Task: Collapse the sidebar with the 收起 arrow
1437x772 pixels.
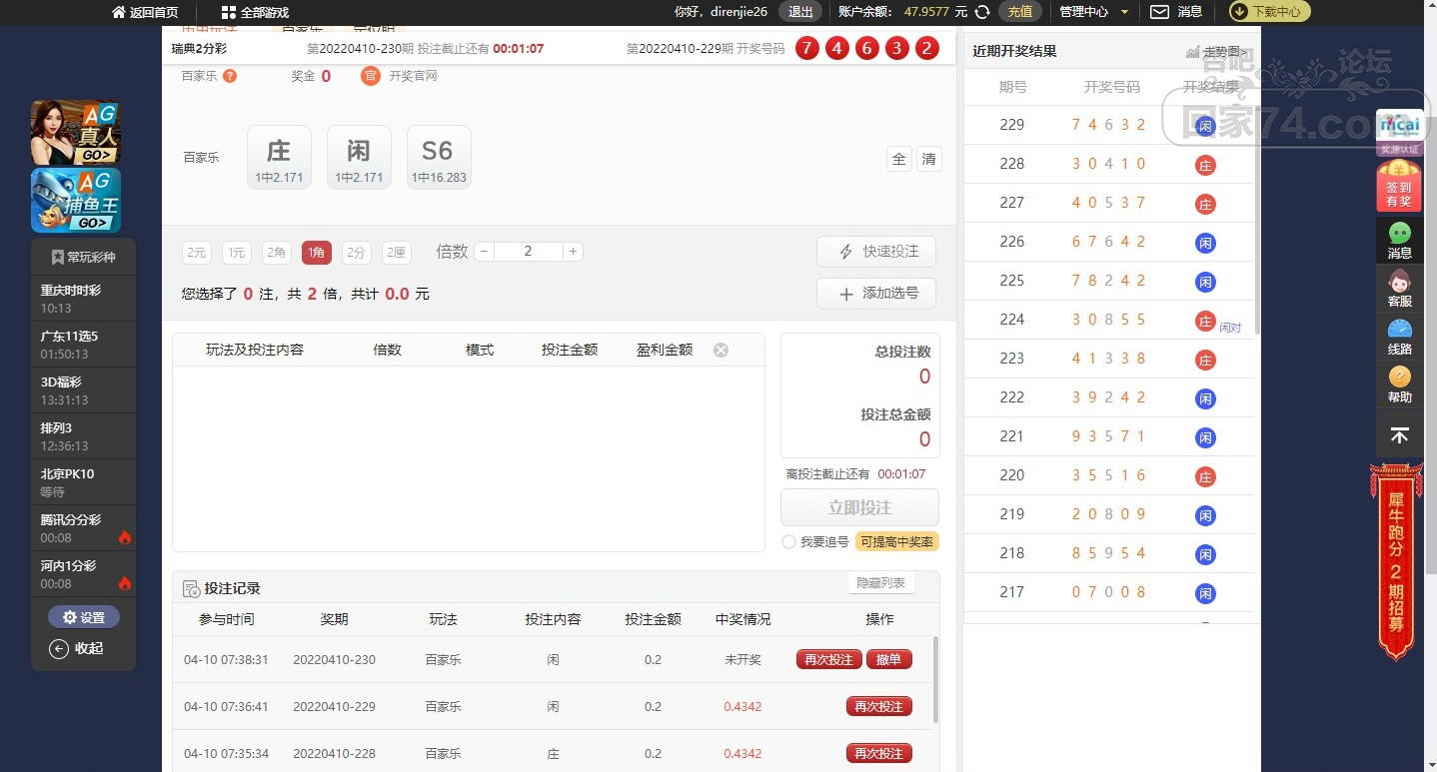Action: [x=59, y=648]
